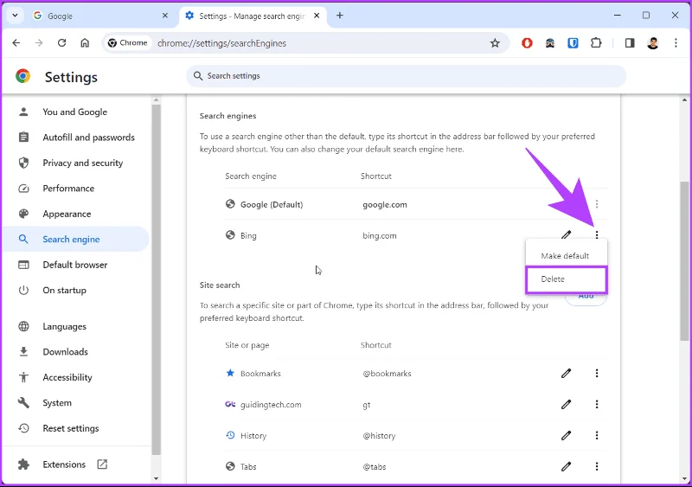Click the @bookmarks shortcut text
Screen dimensions: 692x487
click(387, 374)
